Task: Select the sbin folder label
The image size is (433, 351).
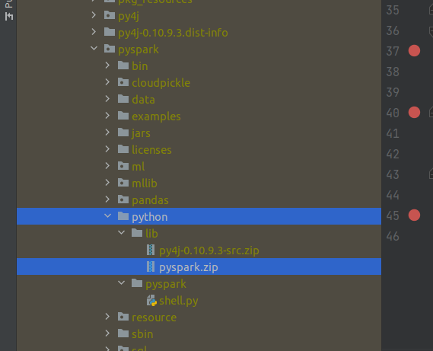Action: tap(142, 334)
